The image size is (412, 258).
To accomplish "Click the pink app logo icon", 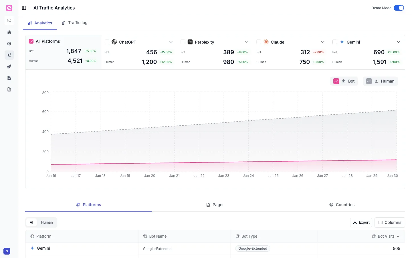I will 9,8.
